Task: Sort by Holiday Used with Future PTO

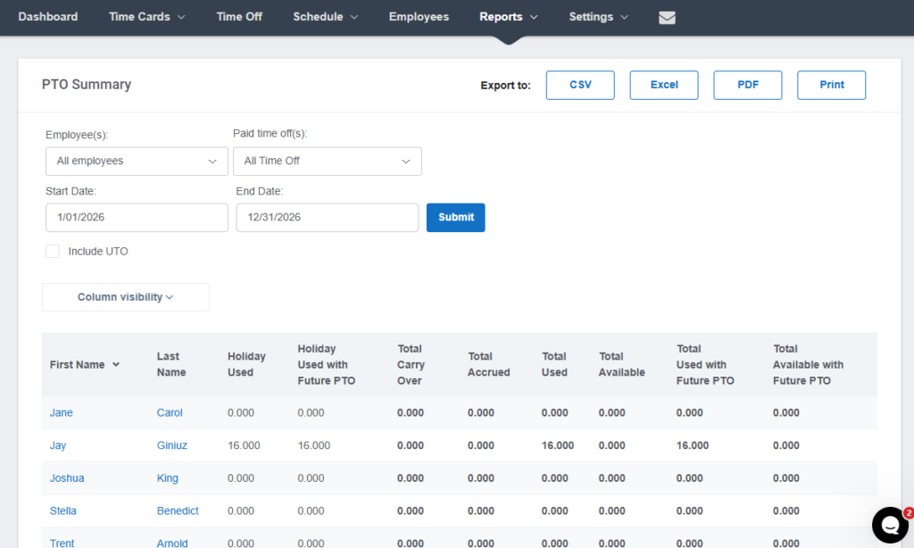Action: point(327,364)
